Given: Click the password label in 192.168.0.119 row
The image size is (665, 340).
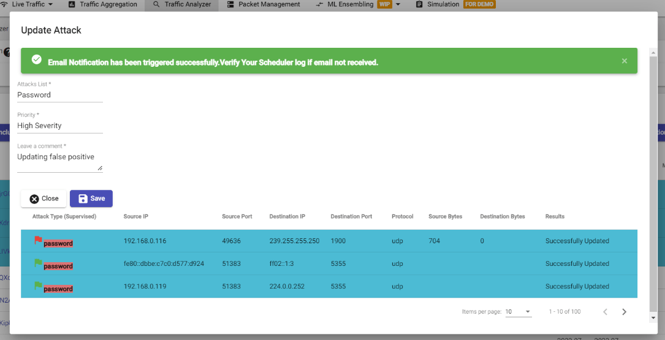Looking at the screenshot, I should coord(58,289).
